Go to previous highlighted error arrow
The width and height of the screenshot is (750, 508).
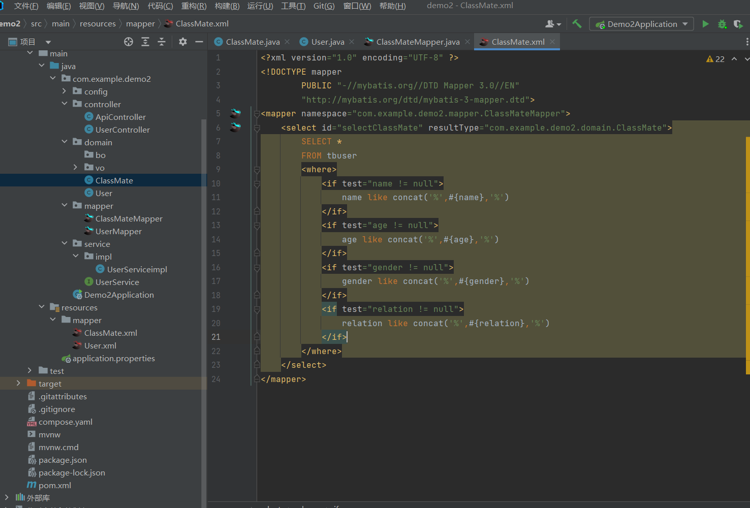click(x=734, y=59)
